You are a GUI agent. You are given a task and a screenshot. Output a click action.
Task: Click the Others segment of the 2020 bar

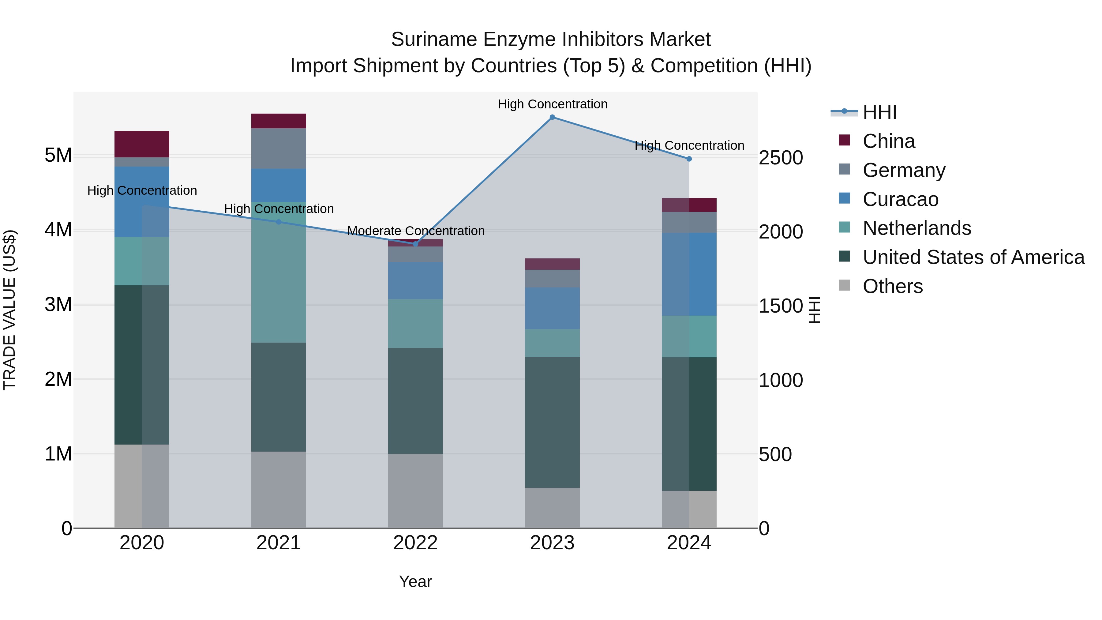point(142,487)
